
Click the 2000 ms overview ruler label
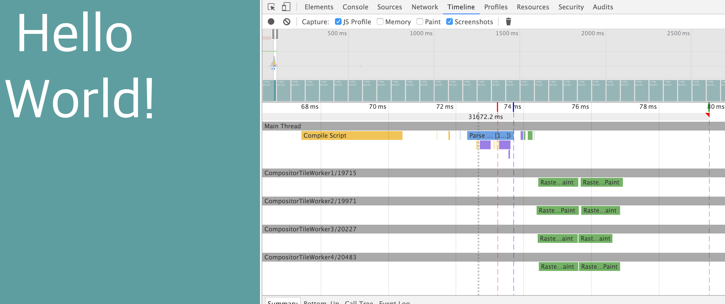point(593,33)
